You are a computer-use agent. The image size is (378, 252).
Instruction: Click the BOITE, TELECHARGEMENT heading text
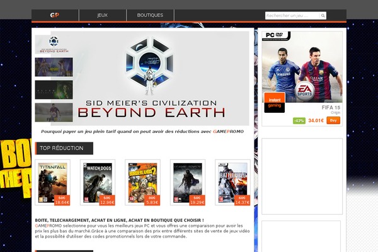point(119,220)
